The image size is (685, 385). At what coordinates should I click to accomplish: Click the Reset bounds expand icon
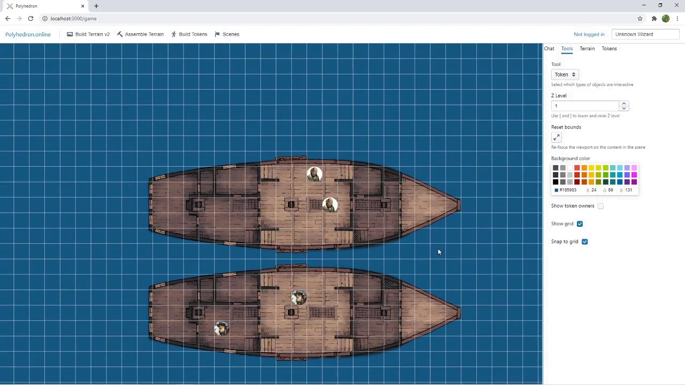pos(557,137)
